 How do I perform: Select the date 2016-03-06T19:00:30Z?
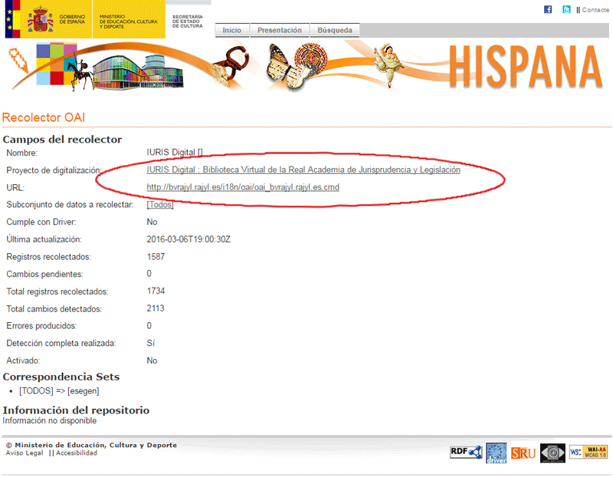point(188,239)
